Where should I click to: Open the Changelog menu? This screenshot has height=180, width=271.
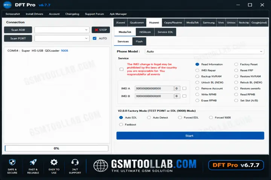pos(72,14)
